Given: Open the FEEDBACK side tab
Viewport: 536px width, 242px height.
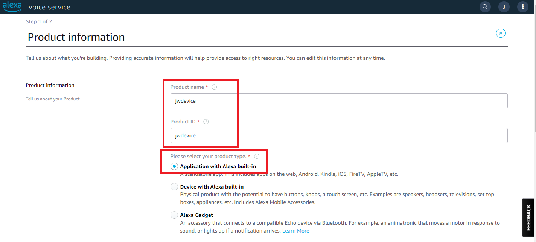Looking at the screenshot, I should (x=528, y=218).
